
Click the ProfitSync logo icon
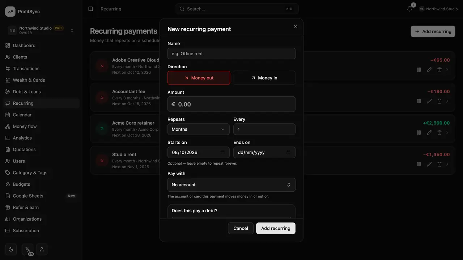click(10, 12)
